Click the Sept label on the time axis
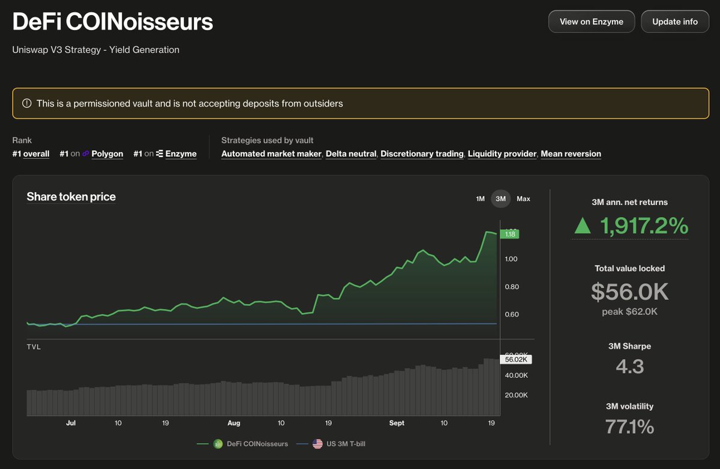Viewport: 720px width, 469px height. 397,423
